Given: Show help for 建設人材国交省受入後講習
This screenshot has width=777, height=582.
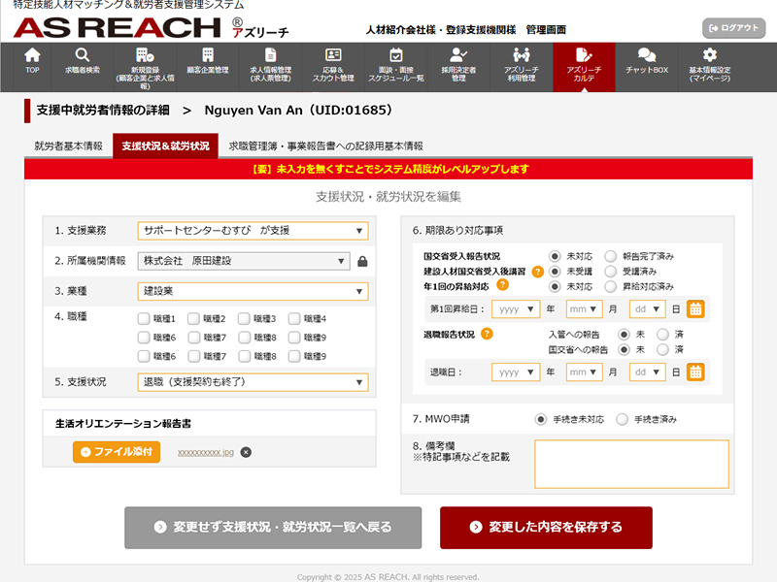Looking at the screenshot, I should click(x=538, y=272).
